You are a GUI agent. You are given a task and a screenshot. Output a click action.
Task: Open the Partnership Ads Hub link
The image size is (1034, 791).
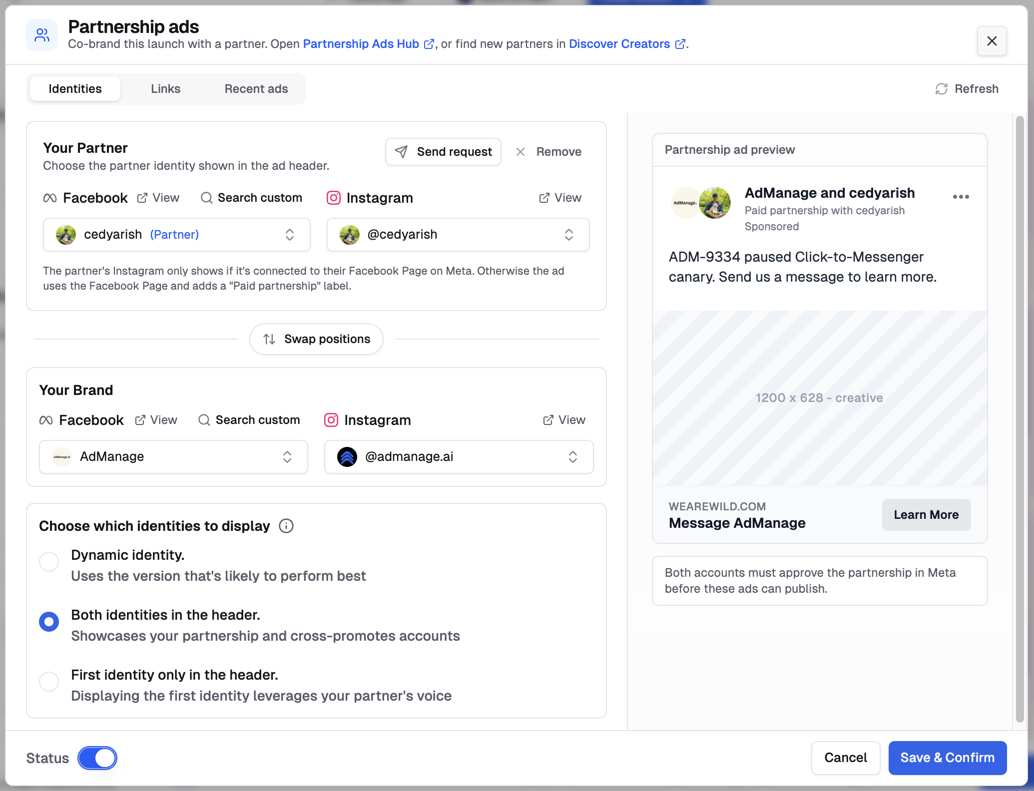click(x=368, y=44)
